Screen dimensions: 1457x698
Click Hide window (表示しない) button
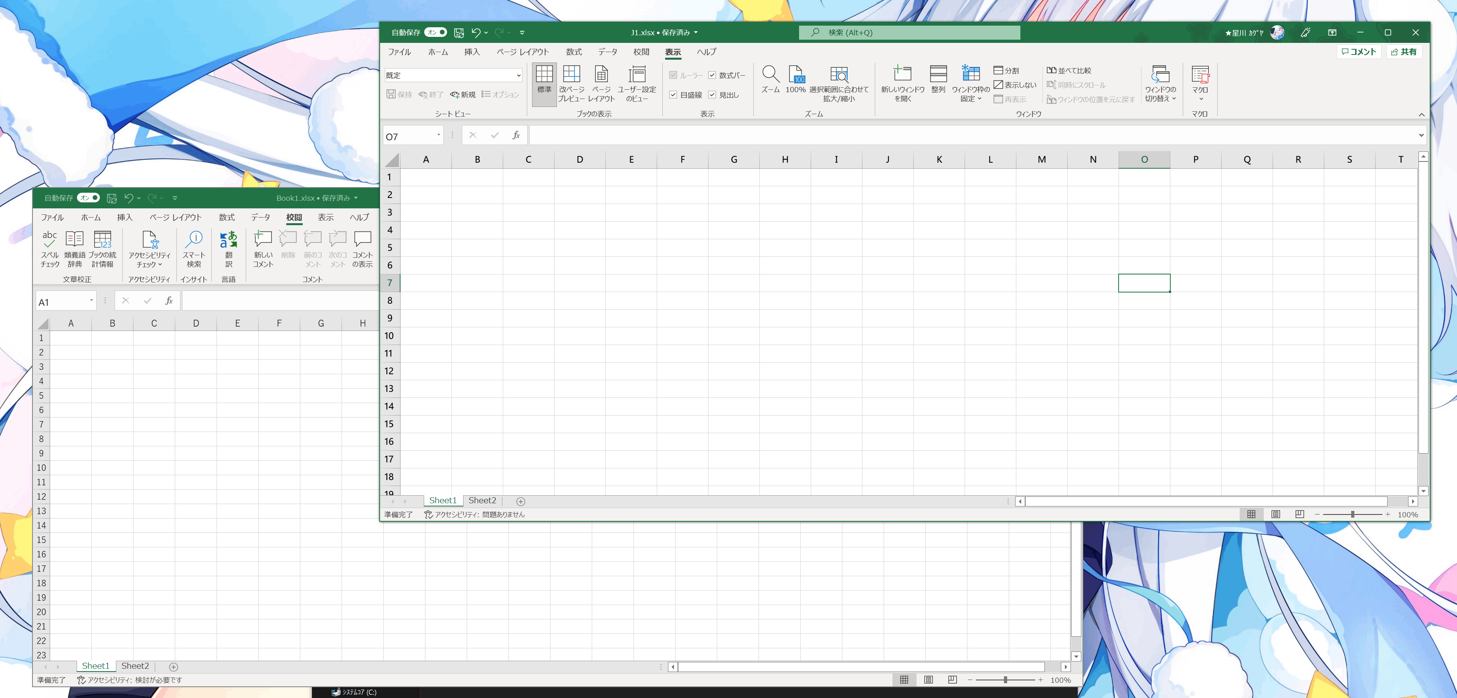click(1015, 85)
